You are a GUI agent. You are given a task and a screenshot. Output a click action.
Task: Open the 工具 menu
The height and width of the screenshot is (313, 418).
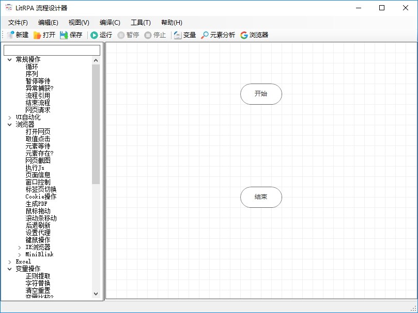click(x=141, y=22)
